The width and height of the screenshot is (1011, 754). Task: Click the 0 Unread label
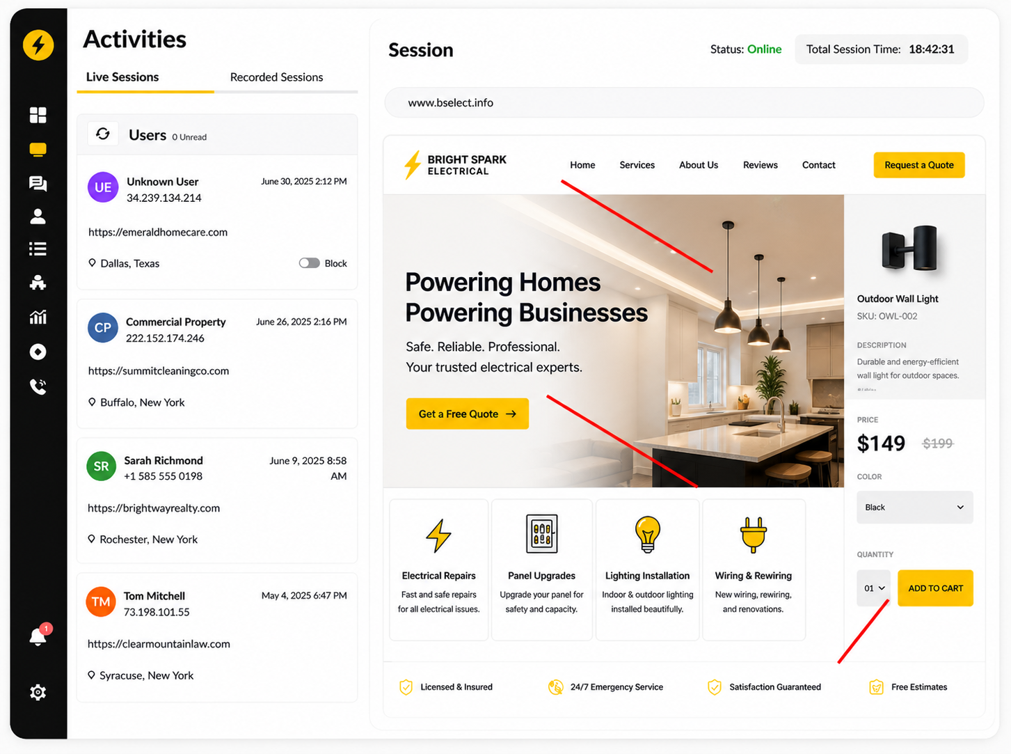pyautogui.click(x=189, y=137)
